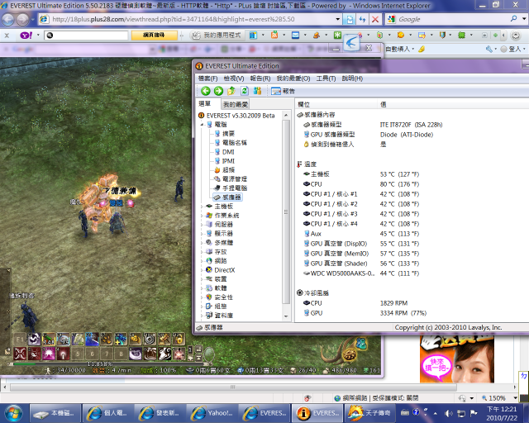Image resolution: width=529 pixels, height=423 pixels.
Task: Click the EVEREST Refresh icon
Action: (x=245, y=91)
